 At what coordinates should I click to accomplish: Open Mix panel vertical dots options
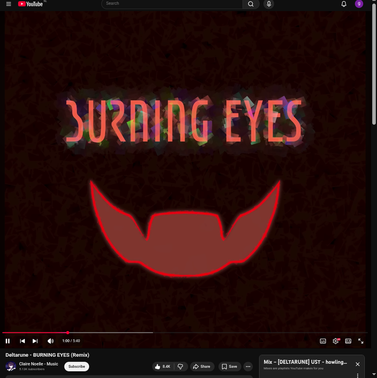pyautogui.click(x=357, y=375)
